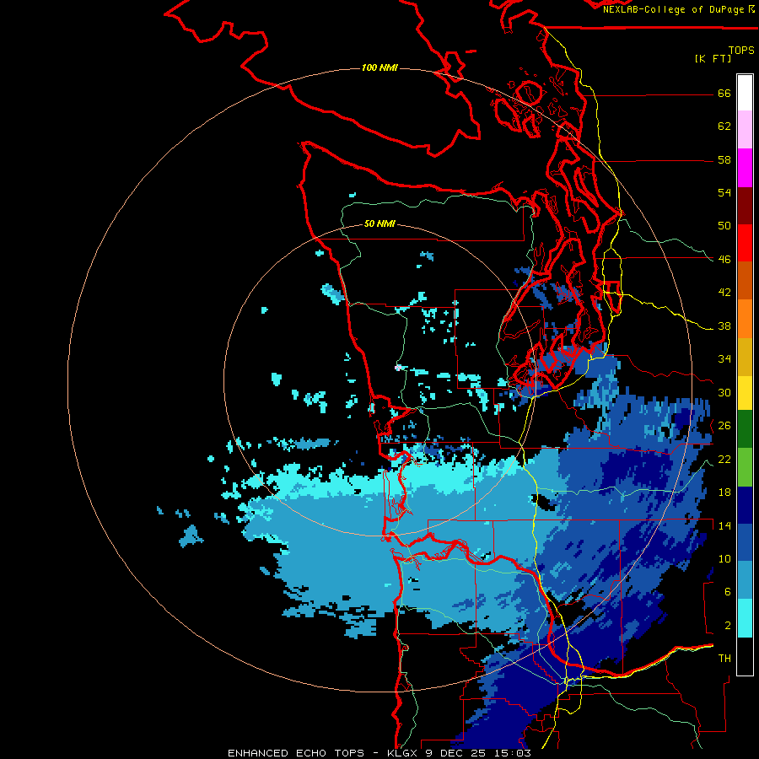The height and width of the screenshot is (759, 759).
Task: Click the dark orange 42 kft legend swatch
Action: pos(745,281)
